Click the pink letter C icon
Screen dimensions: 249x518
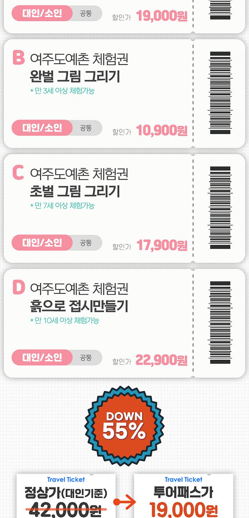18,172
